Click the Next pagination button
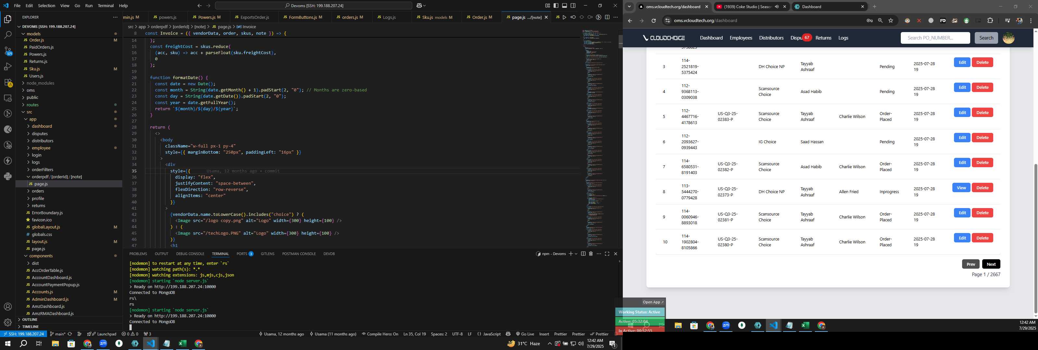The height and width of the screenshot is (350, 1038). (991, 264)
